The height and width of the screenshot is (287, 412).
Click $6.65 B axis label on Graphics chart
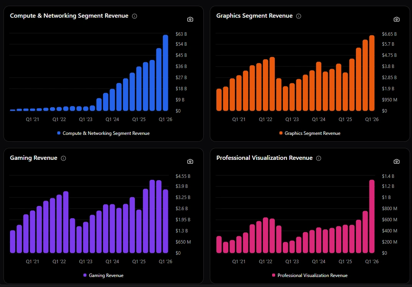coord(389,34)
